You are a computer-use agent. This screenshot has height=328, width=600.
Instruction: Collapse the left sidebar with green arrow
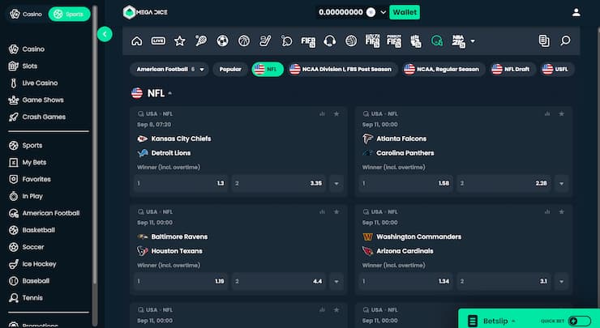104,34
